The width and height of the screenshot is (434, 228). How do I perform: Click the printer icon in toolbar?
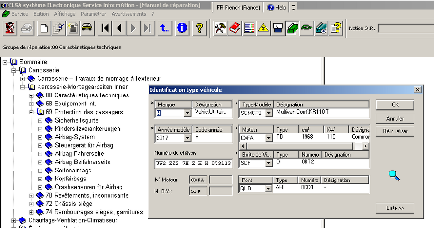pos(27,28)
